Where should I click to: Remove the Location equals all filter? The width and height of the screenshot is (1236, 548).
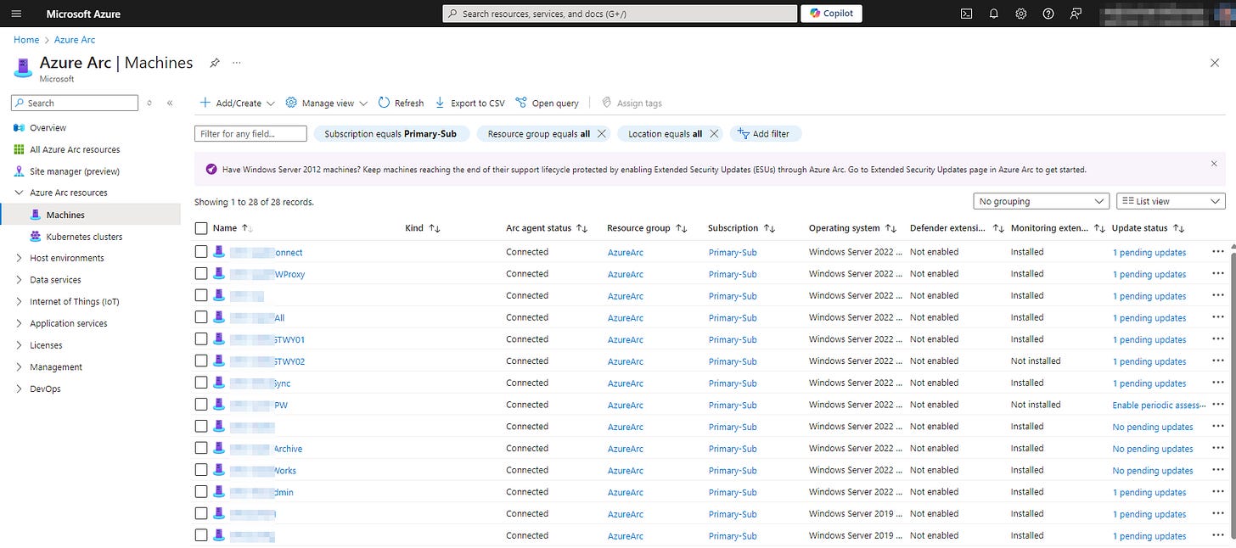pyautogui.click(x=714, y=134)
